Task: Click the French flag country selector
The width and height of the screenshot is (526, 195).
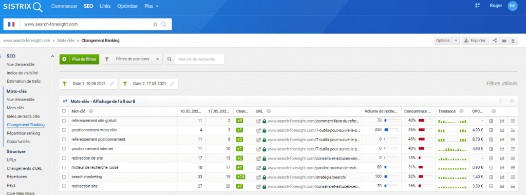Action: click(11, 24)
